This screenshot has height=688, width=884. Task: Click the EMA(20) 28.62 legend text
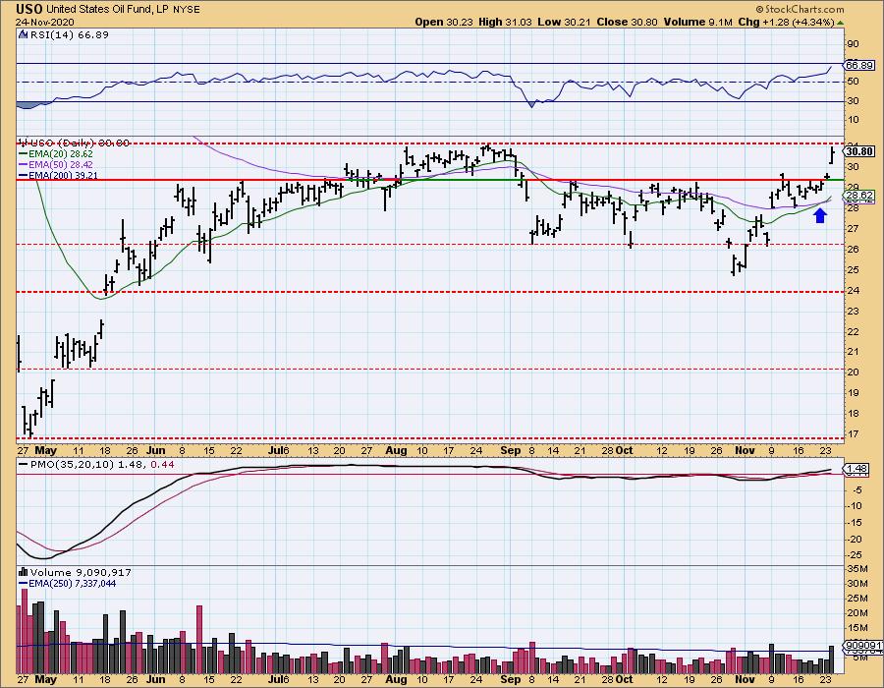tap(60, 154)
